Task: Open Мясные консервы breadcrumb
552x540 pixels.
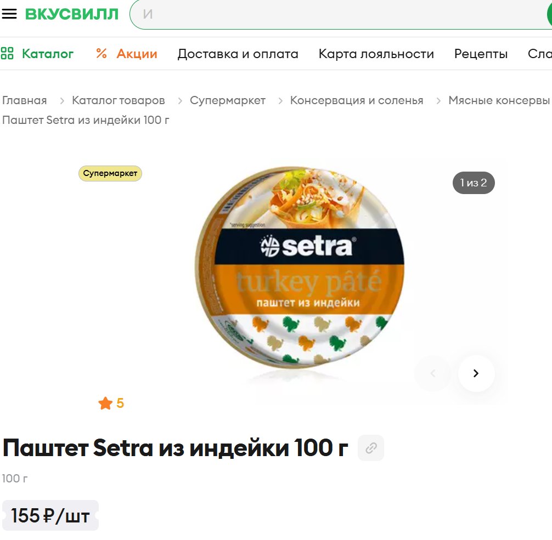Action: click(499, 101)
